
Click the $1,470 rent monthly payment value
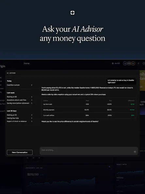pos(87,110)
